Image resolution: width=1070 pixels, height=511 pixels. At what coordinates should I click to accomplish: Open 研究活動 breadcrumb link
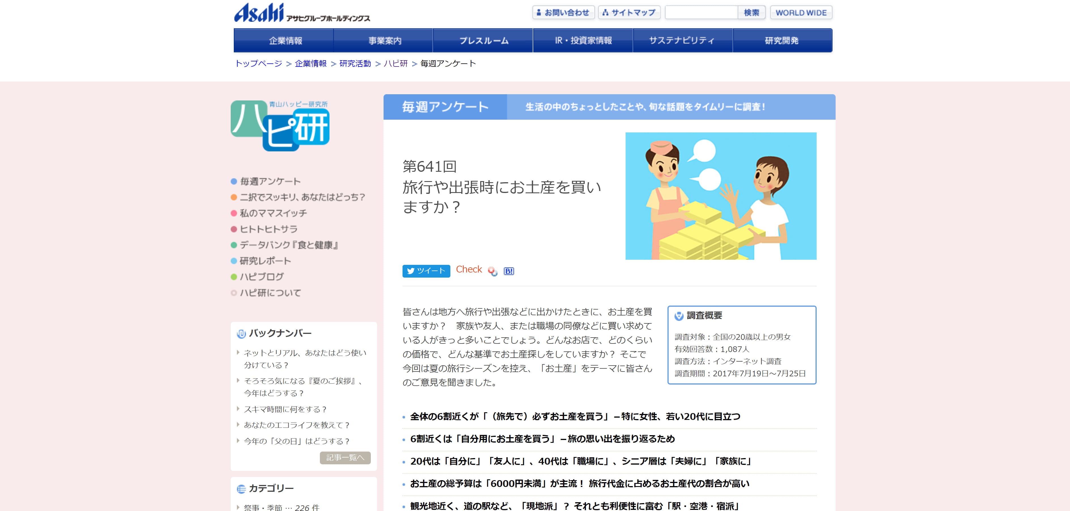pos(355,63)
